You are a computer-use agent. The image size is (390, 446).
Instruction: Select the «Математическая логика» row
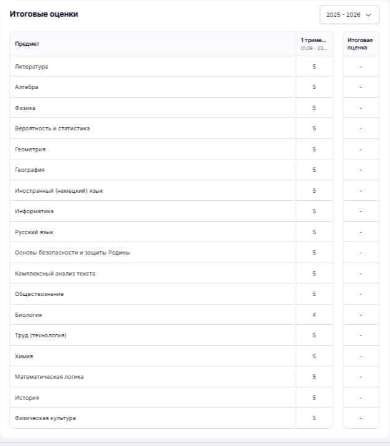(x=49, y=377)
